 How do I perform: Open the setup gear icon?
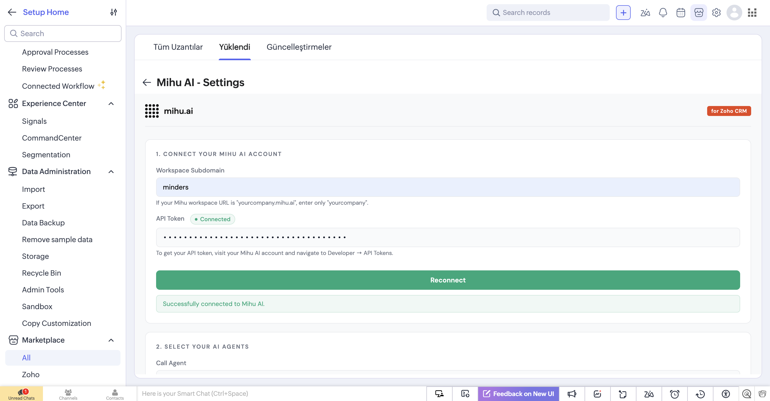click(x=716, y=13)
